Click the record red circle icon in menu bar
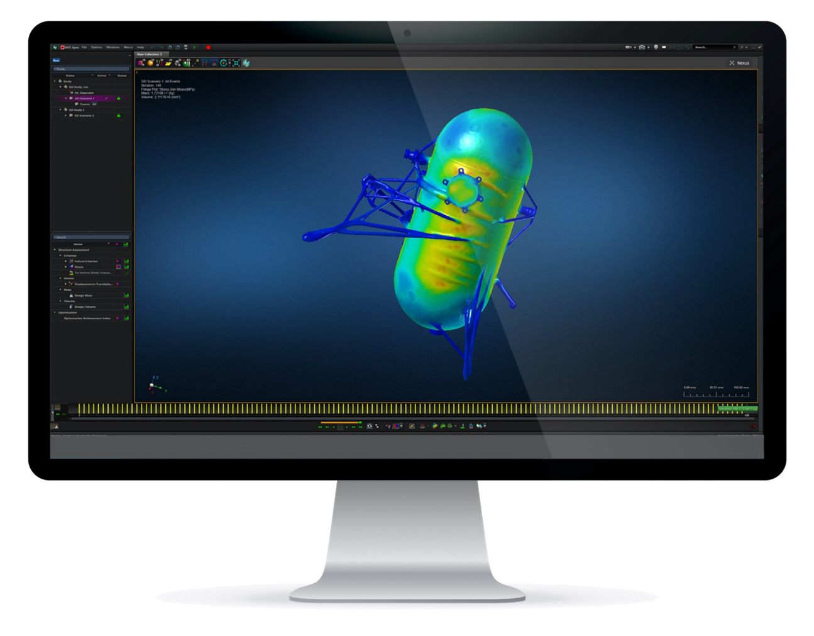 click(208, 48)
